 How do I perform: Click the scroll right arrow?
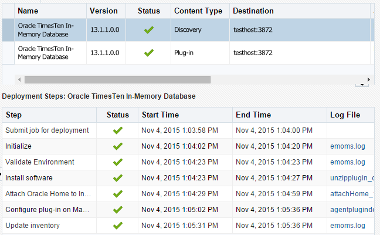368,79
